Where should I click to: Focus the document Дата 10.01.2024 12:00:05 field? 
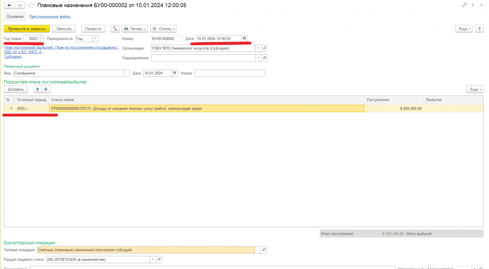pos(219,39)
